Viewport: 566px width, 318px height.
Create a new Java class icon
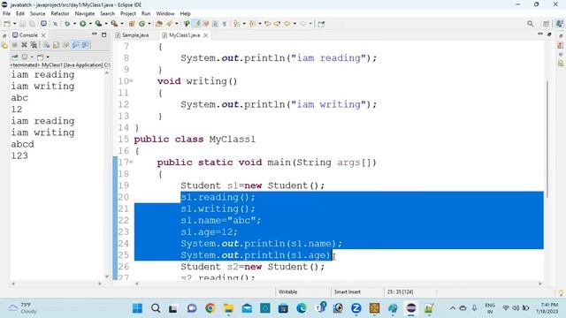coord(141,24)
